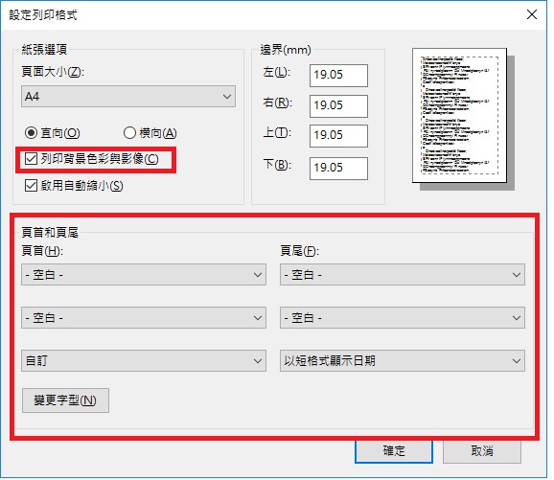
Task: Open the first 頁尾 footer dropdown
Action: 403,274
